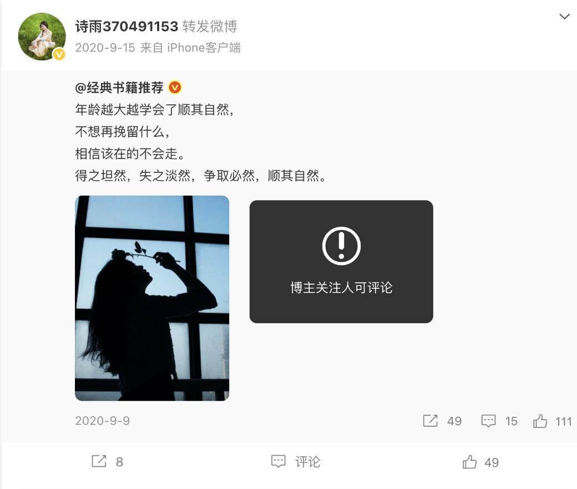Screen dimensions: 577x489
Task: Open the post options chevron menu
Action: (x=564, y=17)
